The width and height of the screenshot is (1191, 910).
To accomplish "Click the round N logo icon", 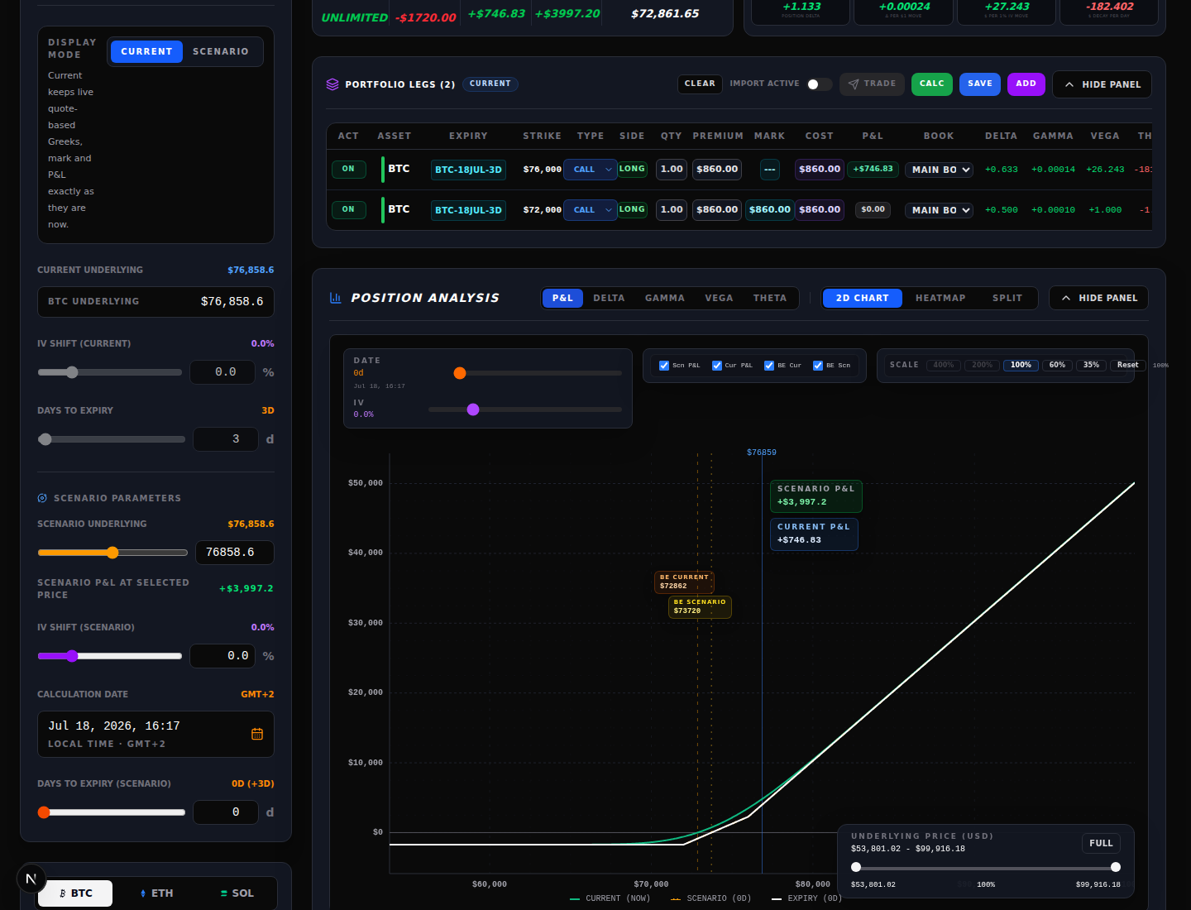I will point(31,879).
